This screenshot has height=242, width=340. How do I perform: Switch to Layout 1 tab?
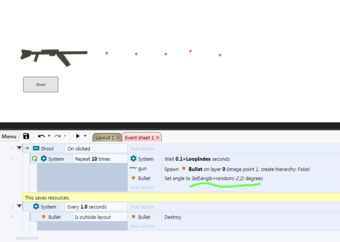click(x=105, y=138)
